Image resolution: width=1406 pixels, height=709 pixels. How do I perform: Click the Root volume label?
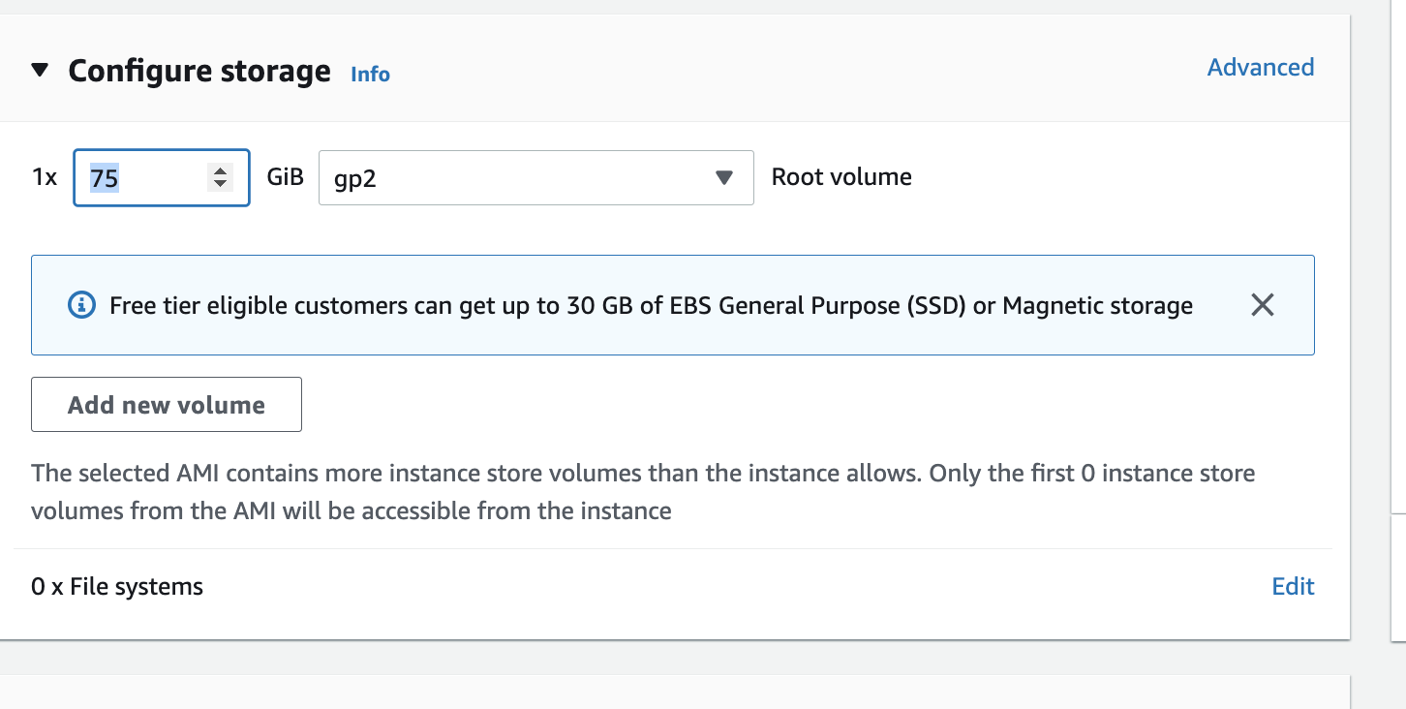click(x=841, y=177)
